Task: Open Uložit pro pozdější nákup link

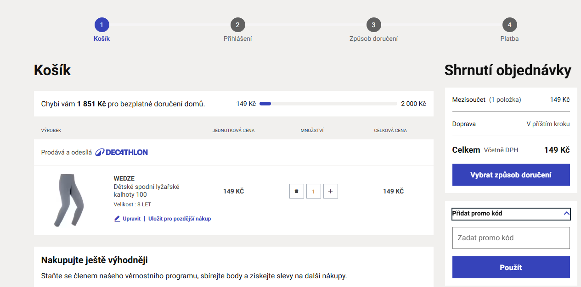Action: [x=180, y=219]
